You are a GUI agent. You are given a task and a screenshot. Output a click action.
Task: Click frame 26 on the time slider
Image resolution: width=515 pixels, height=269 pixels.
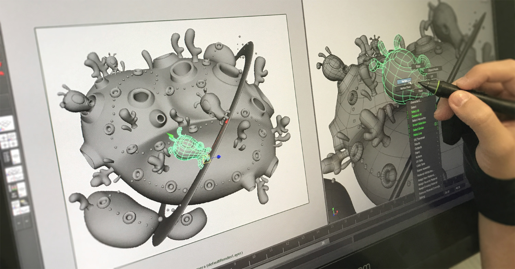323,242
